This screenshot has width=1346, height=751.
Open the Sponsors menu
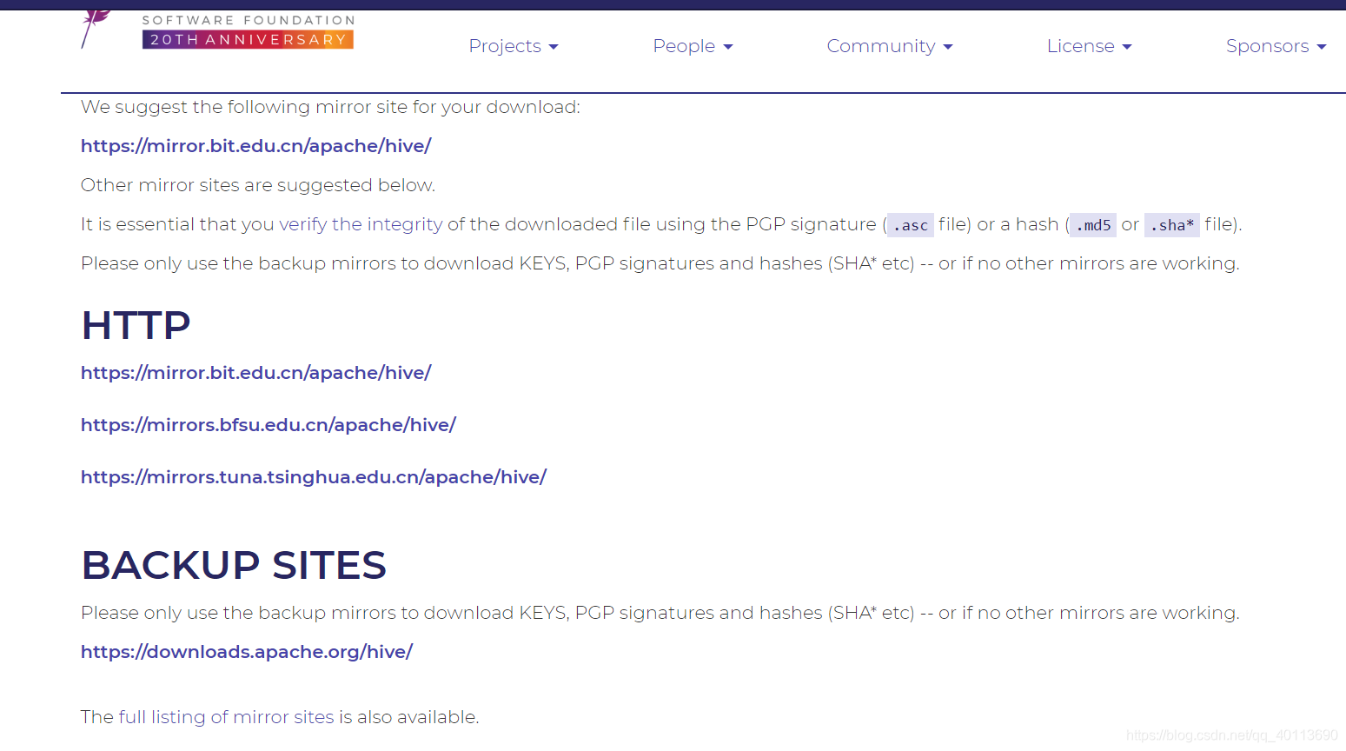coord(1276,46)
